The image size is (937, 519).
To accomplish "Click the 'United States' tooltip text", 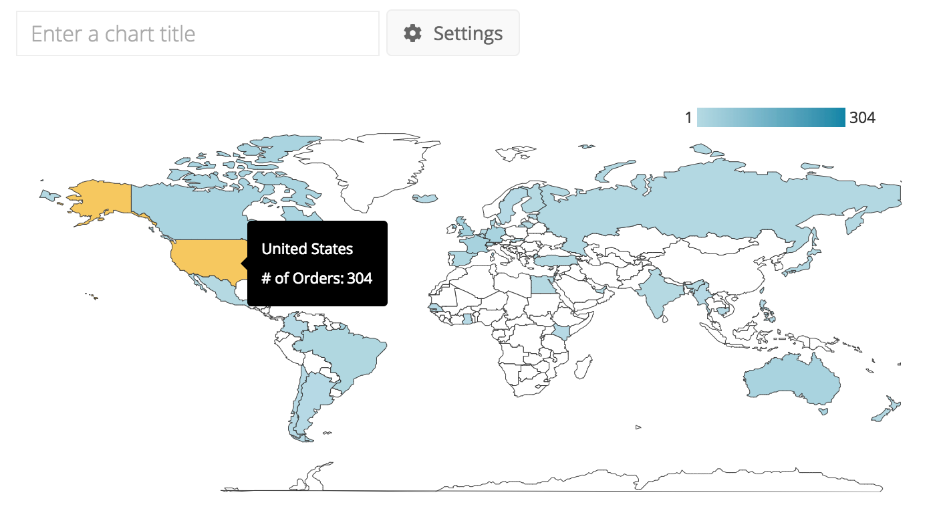I will pyautogui.click(x=307, y=249).
